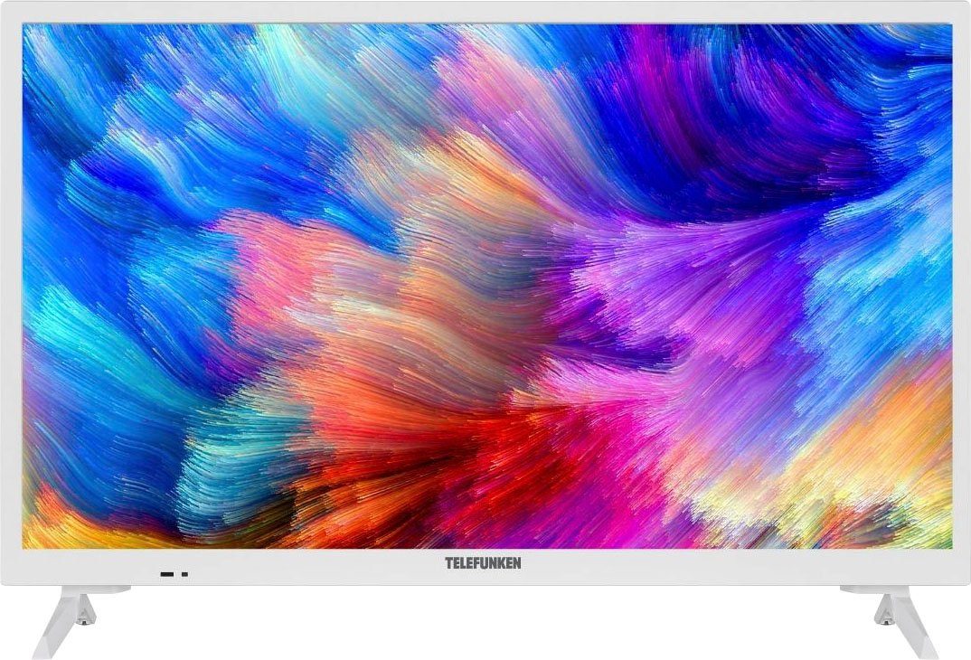Click the small standby LED indicator

(x=184, y=574)
